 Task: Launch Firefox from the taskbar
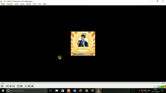80,91
